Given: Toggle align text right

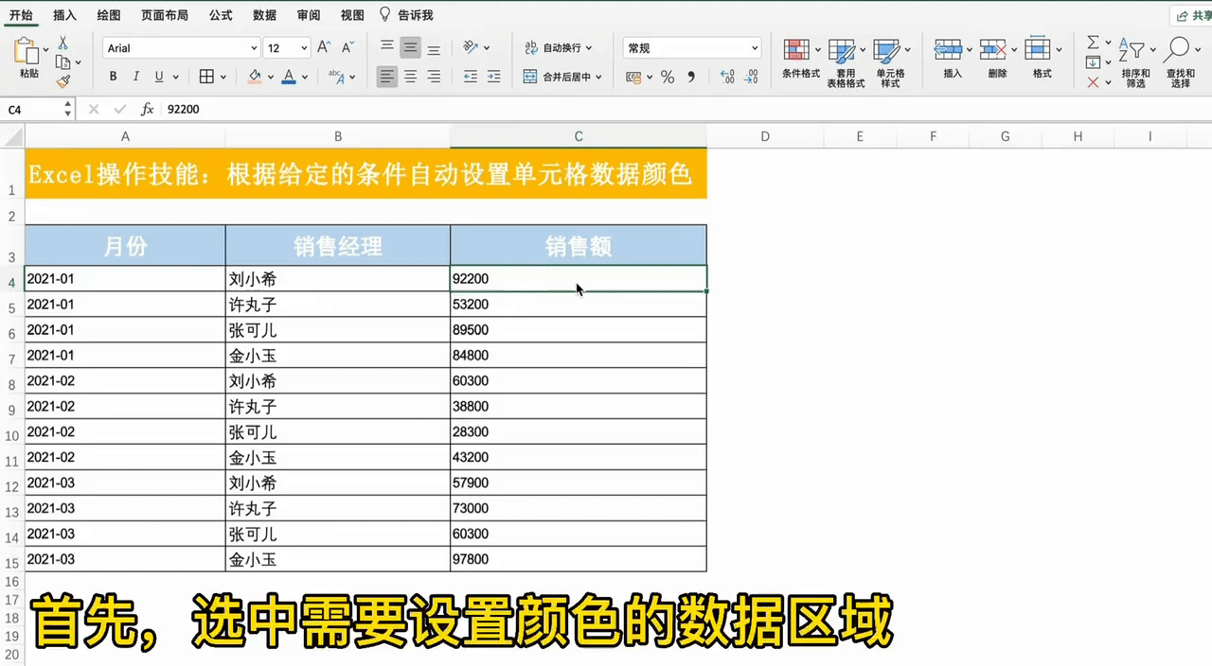Looking at the screenshot, I should click(x=434, y=77).
